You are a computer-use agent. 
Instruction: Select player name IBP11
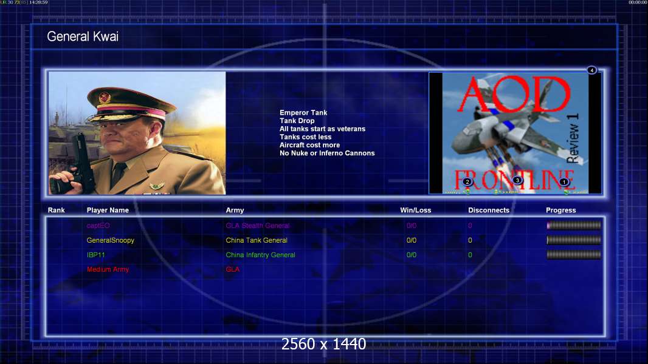[x=95, y=255]
